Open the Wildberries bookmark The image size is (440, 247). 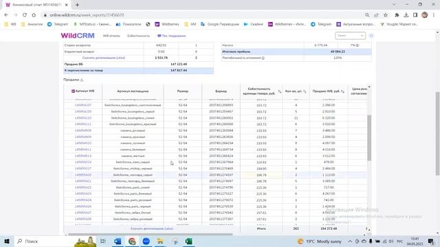[167, 24]
